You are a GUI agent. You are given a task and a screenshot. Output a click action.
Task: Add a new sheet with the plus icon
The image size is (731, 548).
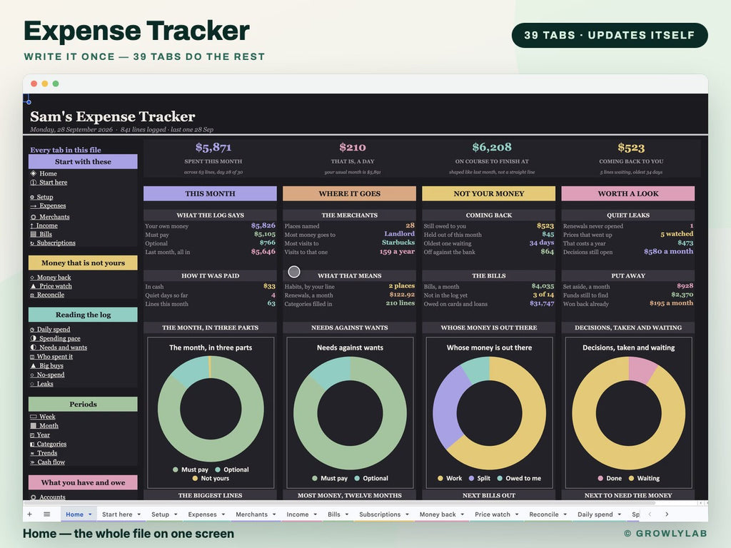pos(30,514)
